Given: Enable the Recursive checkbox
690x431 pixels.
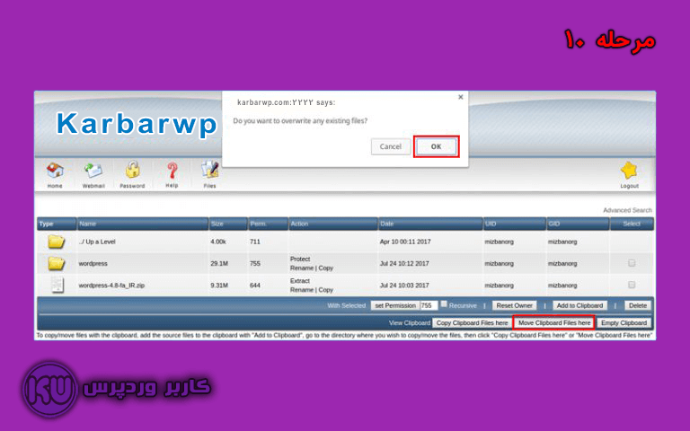Looking at the screenshot, I should tap(444, 303).
